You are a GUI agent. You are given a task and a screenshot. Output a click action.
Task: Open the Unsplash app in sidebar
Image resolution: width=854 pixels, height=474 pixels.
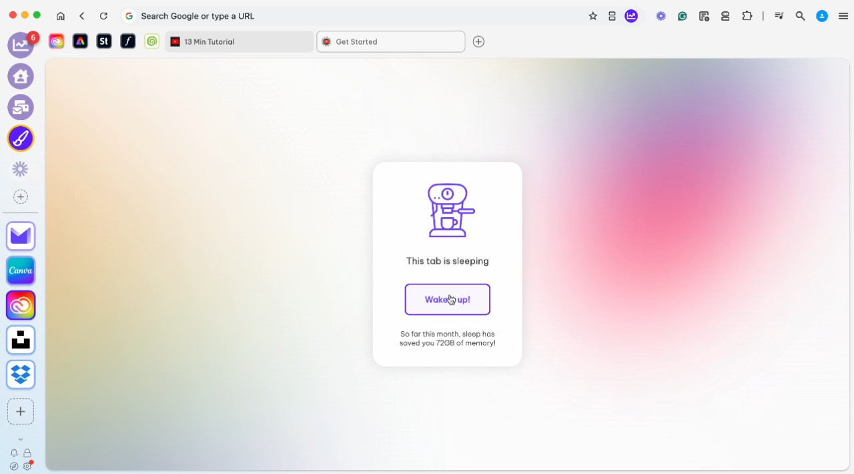[x=21, y=340]
